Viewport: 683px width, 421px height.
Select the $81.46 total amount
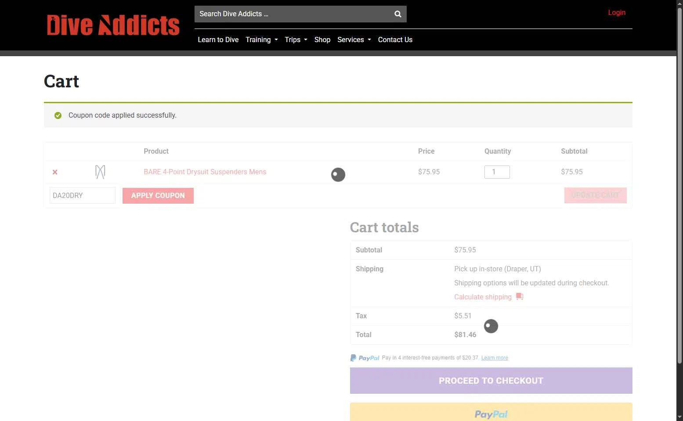(465, 335)
